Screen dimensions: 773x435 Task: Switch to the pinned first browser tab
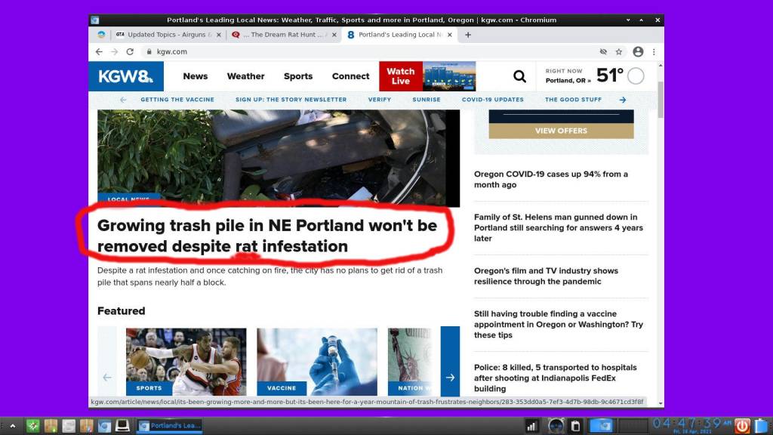tap(101, 35)
